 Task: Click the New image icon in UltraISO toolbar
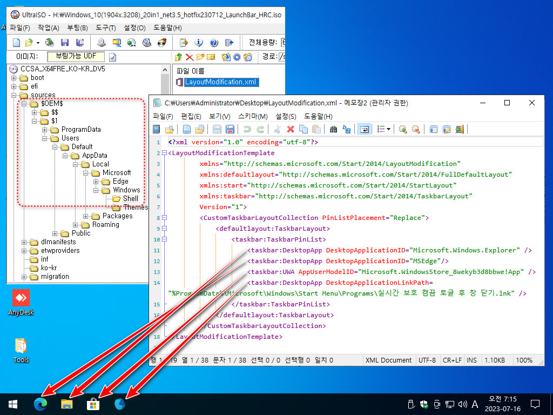coord(16,43)
